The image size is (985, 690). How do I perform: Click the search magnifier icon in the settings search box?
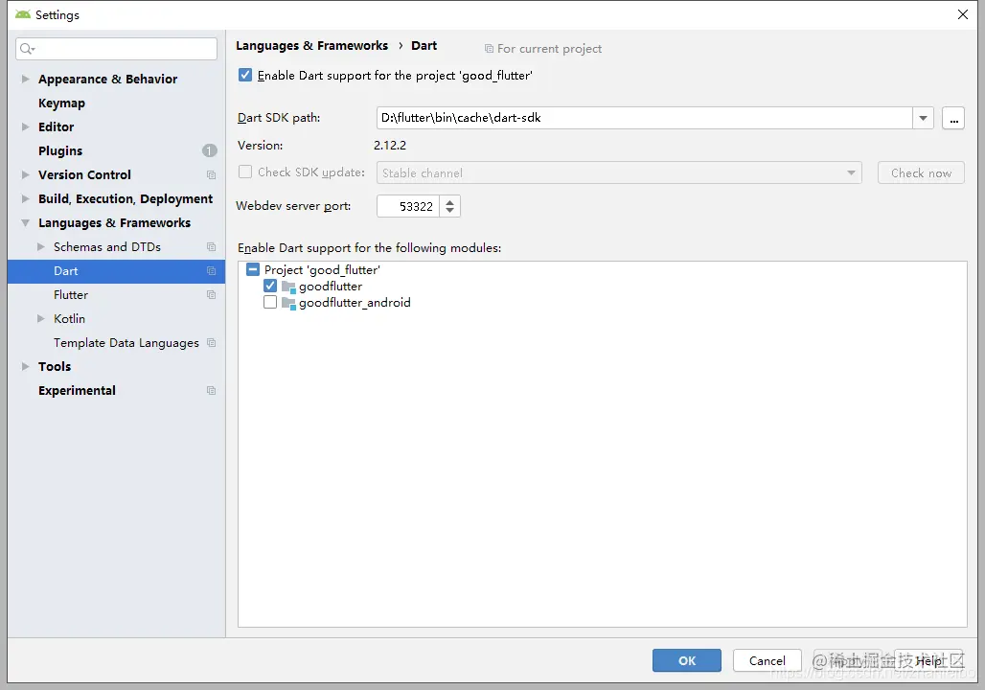[x=27, y=48]
